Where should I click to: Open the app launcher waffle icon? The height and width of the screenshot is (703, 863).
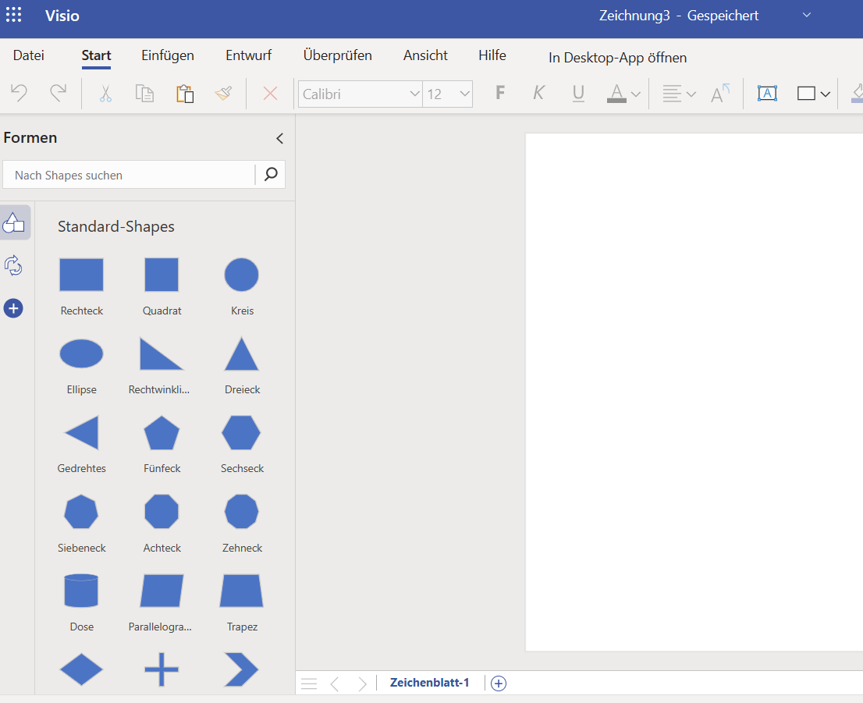click(x=14, y=15)
